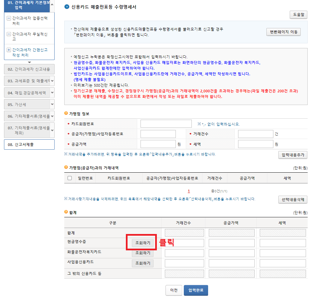
Task: Expand the 03. 과세표준 및 매출세액 section arrow
Action: click(52, 81)
